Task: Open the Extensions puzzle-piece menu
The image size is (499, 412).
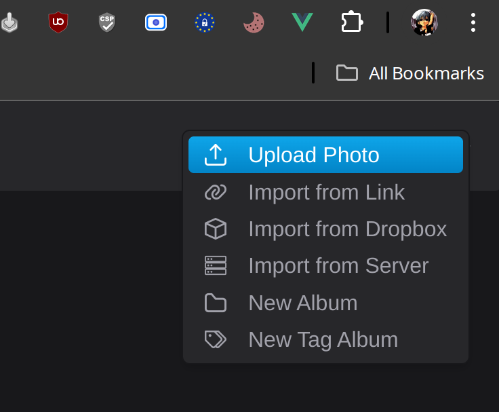Action: point(352,22)
